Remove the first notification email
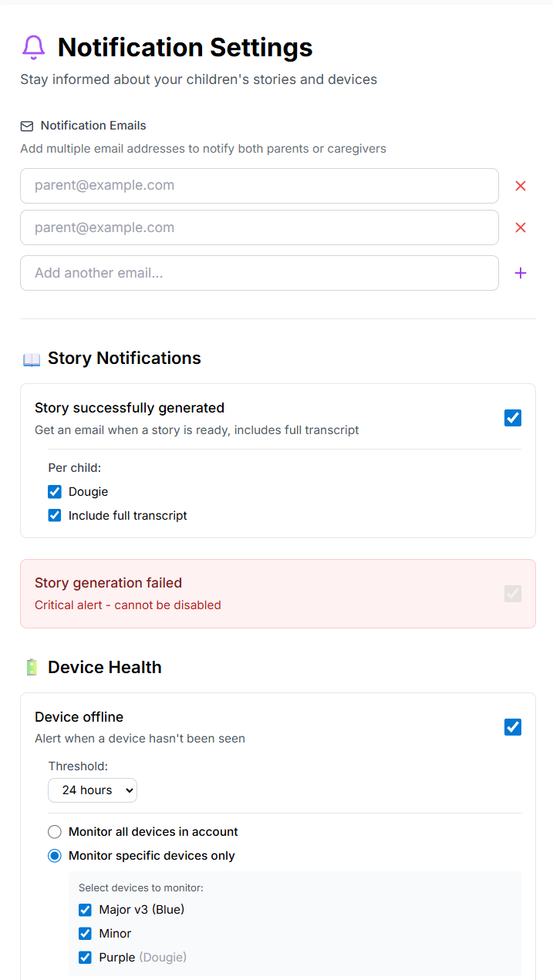 click(521, 186)
